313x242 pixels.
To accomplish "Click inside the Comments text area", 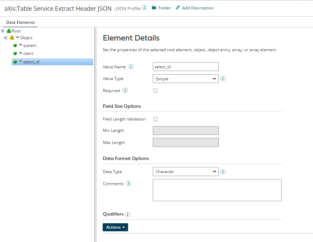I will 217,190.
